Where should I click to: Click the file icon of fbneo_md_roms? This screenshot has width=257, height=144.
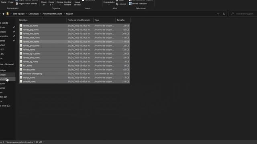point(21,34)
